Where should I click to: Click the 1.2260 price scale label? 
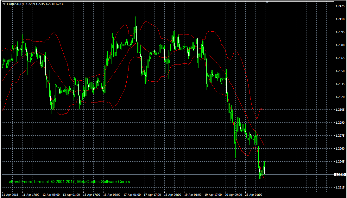(339, 149)
